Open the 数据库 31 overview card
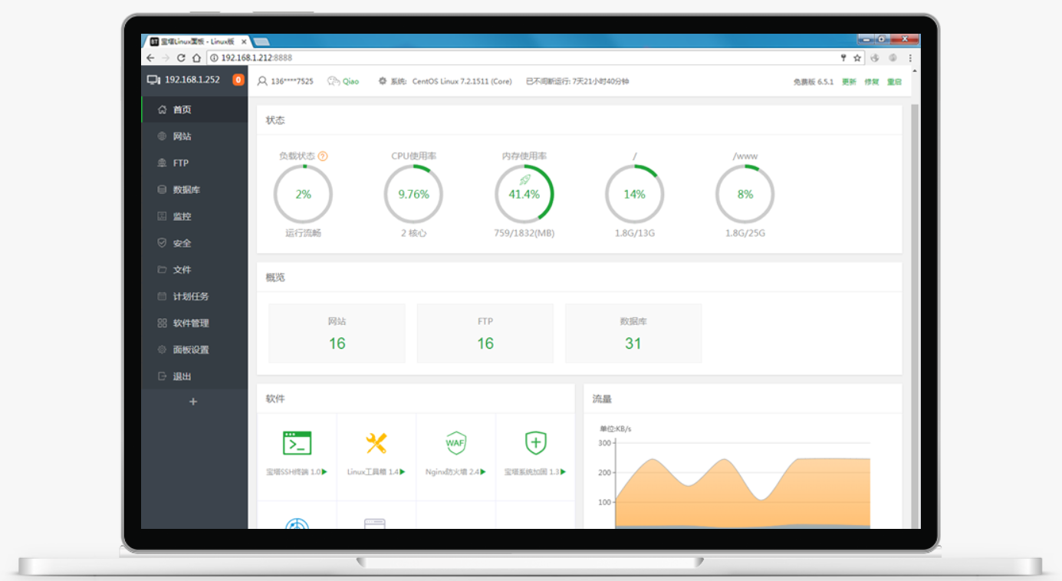Screen dimensions: 1062x581 click(x=633, y=333)
